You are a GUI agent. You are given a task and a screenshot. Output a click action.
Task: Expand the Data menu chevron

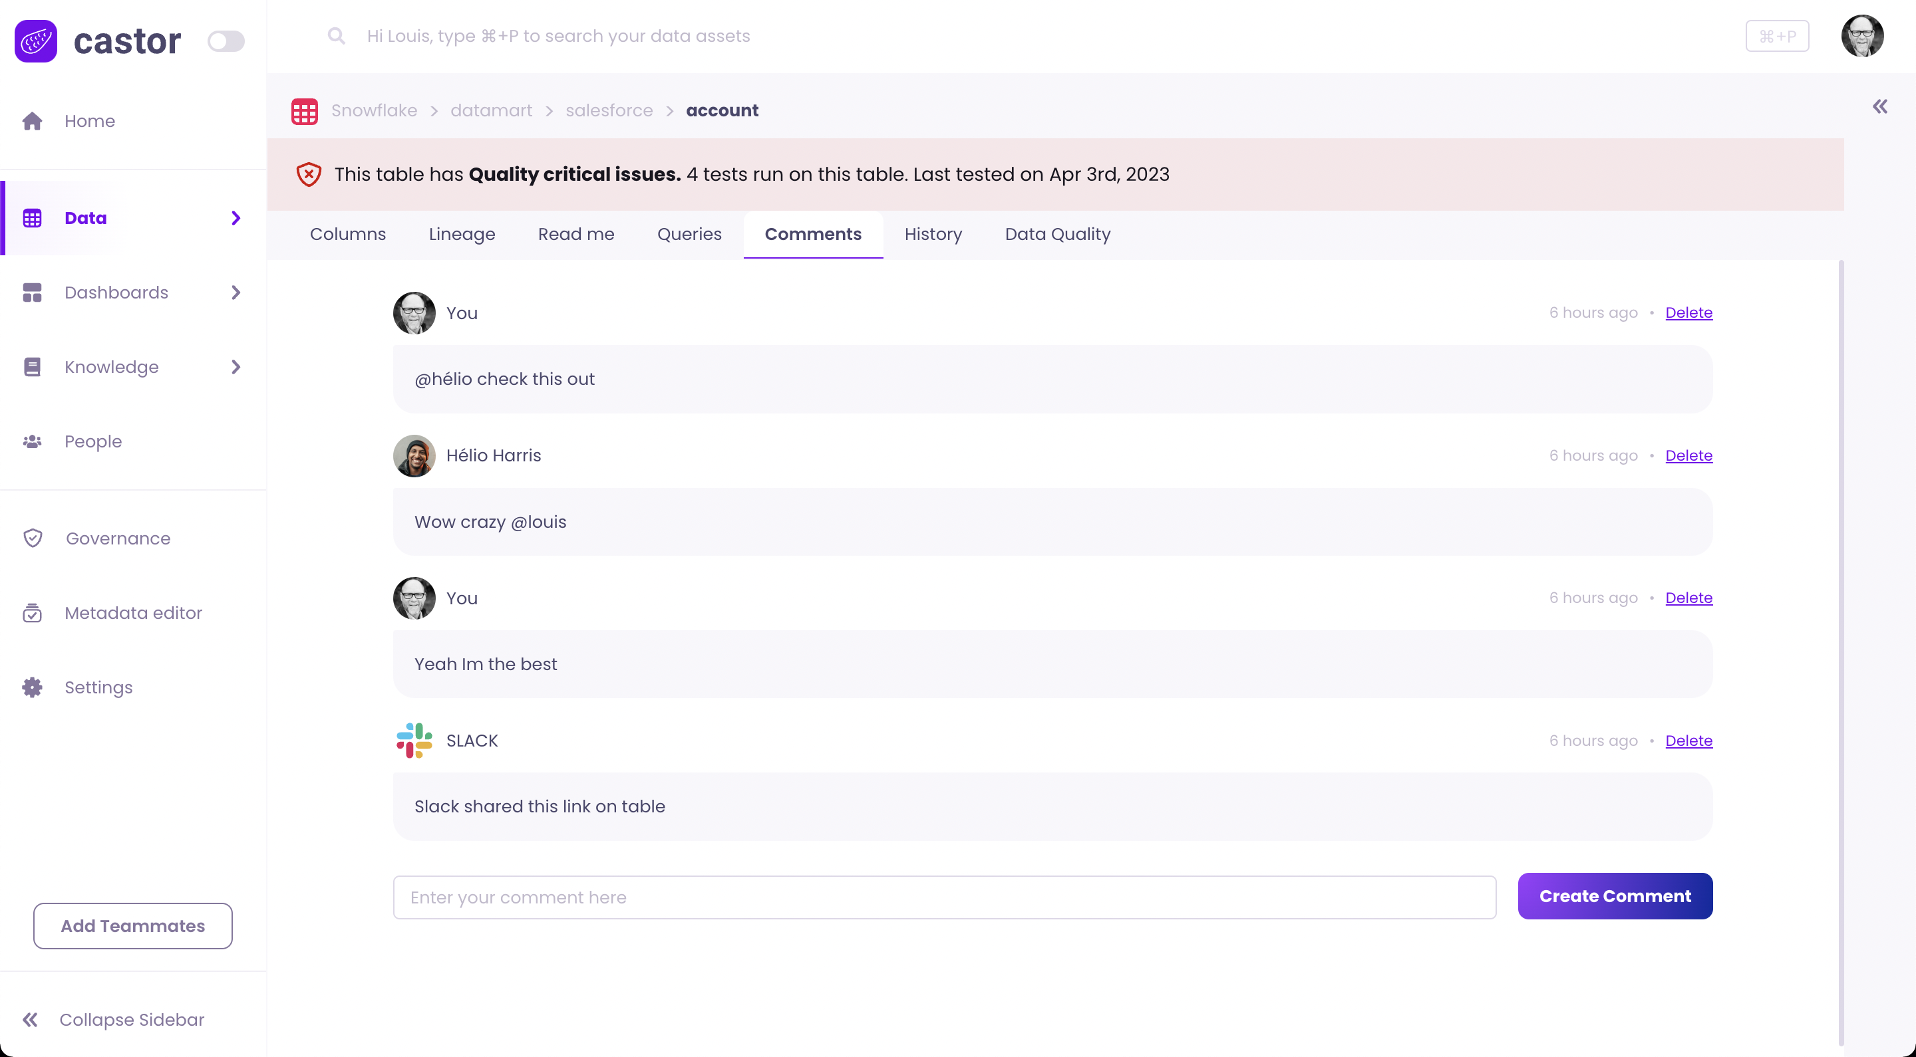(x=236, y=218)
